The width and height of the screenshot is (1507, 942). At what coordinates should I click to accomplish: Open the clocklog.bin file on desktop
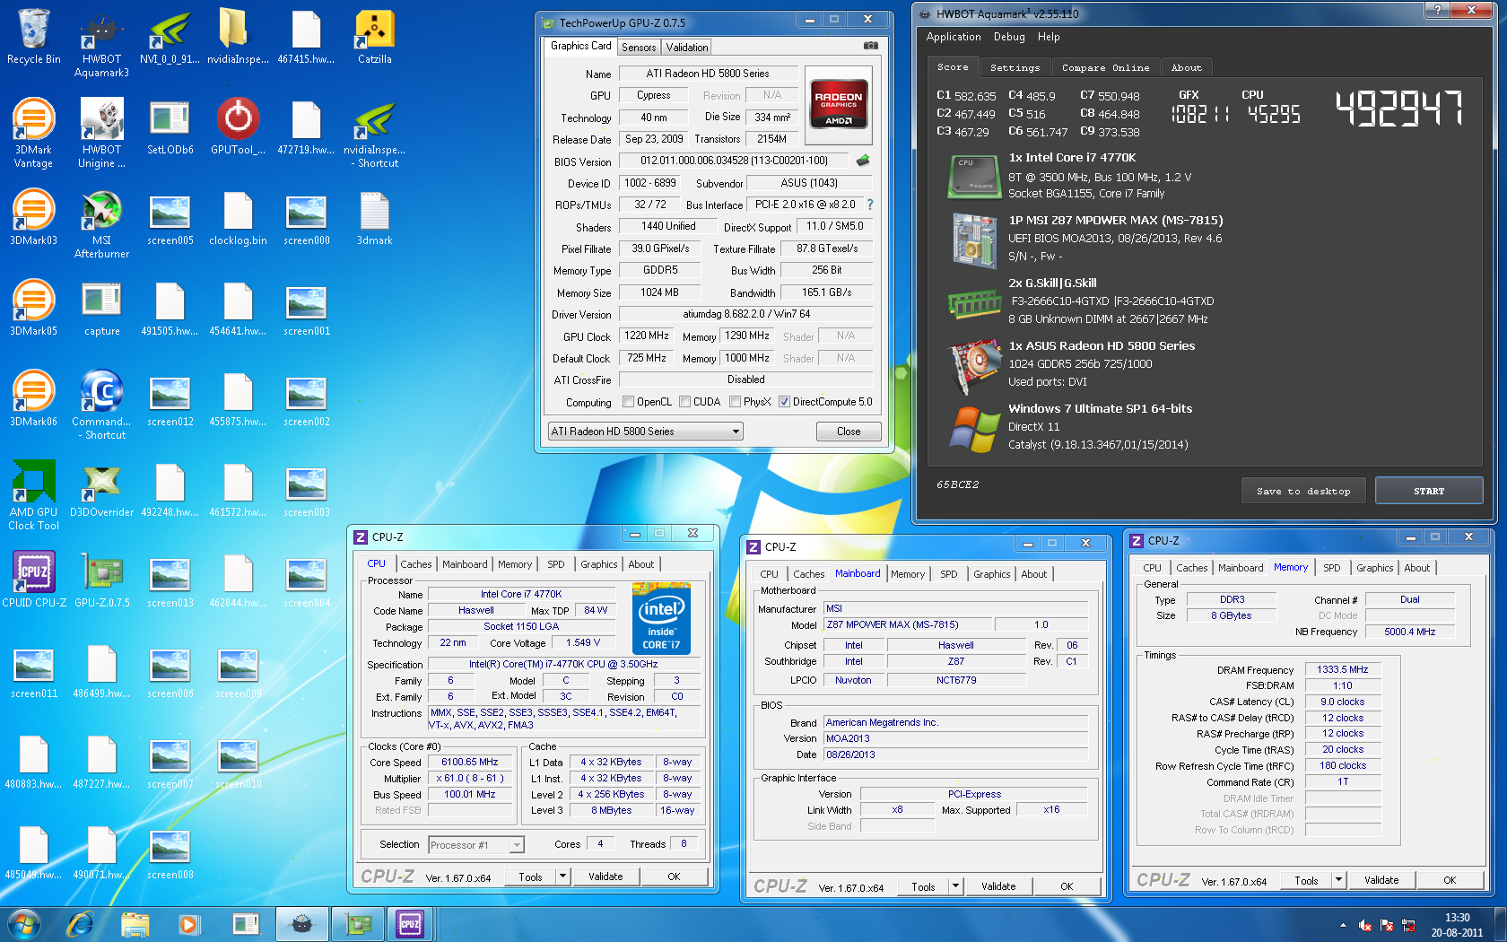pyautogui.click(x=238, y=218)
